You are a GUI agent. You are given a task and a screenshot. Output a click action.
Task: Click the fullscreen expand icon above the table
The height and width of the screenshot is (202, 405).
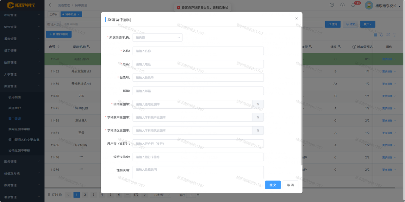388,35
